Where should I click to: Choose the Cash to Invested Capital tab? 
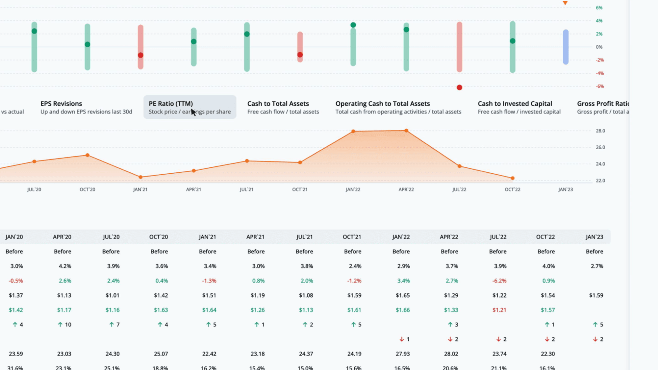[519, 107]
